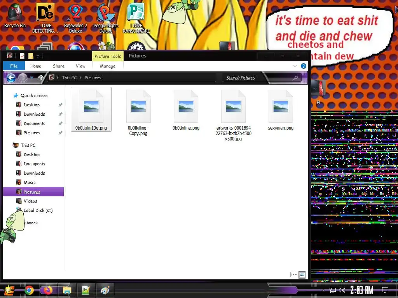Select 0b0tkillme - Copy.png file
This screenshot has width=398, height=298.
(x=138, y=113)
